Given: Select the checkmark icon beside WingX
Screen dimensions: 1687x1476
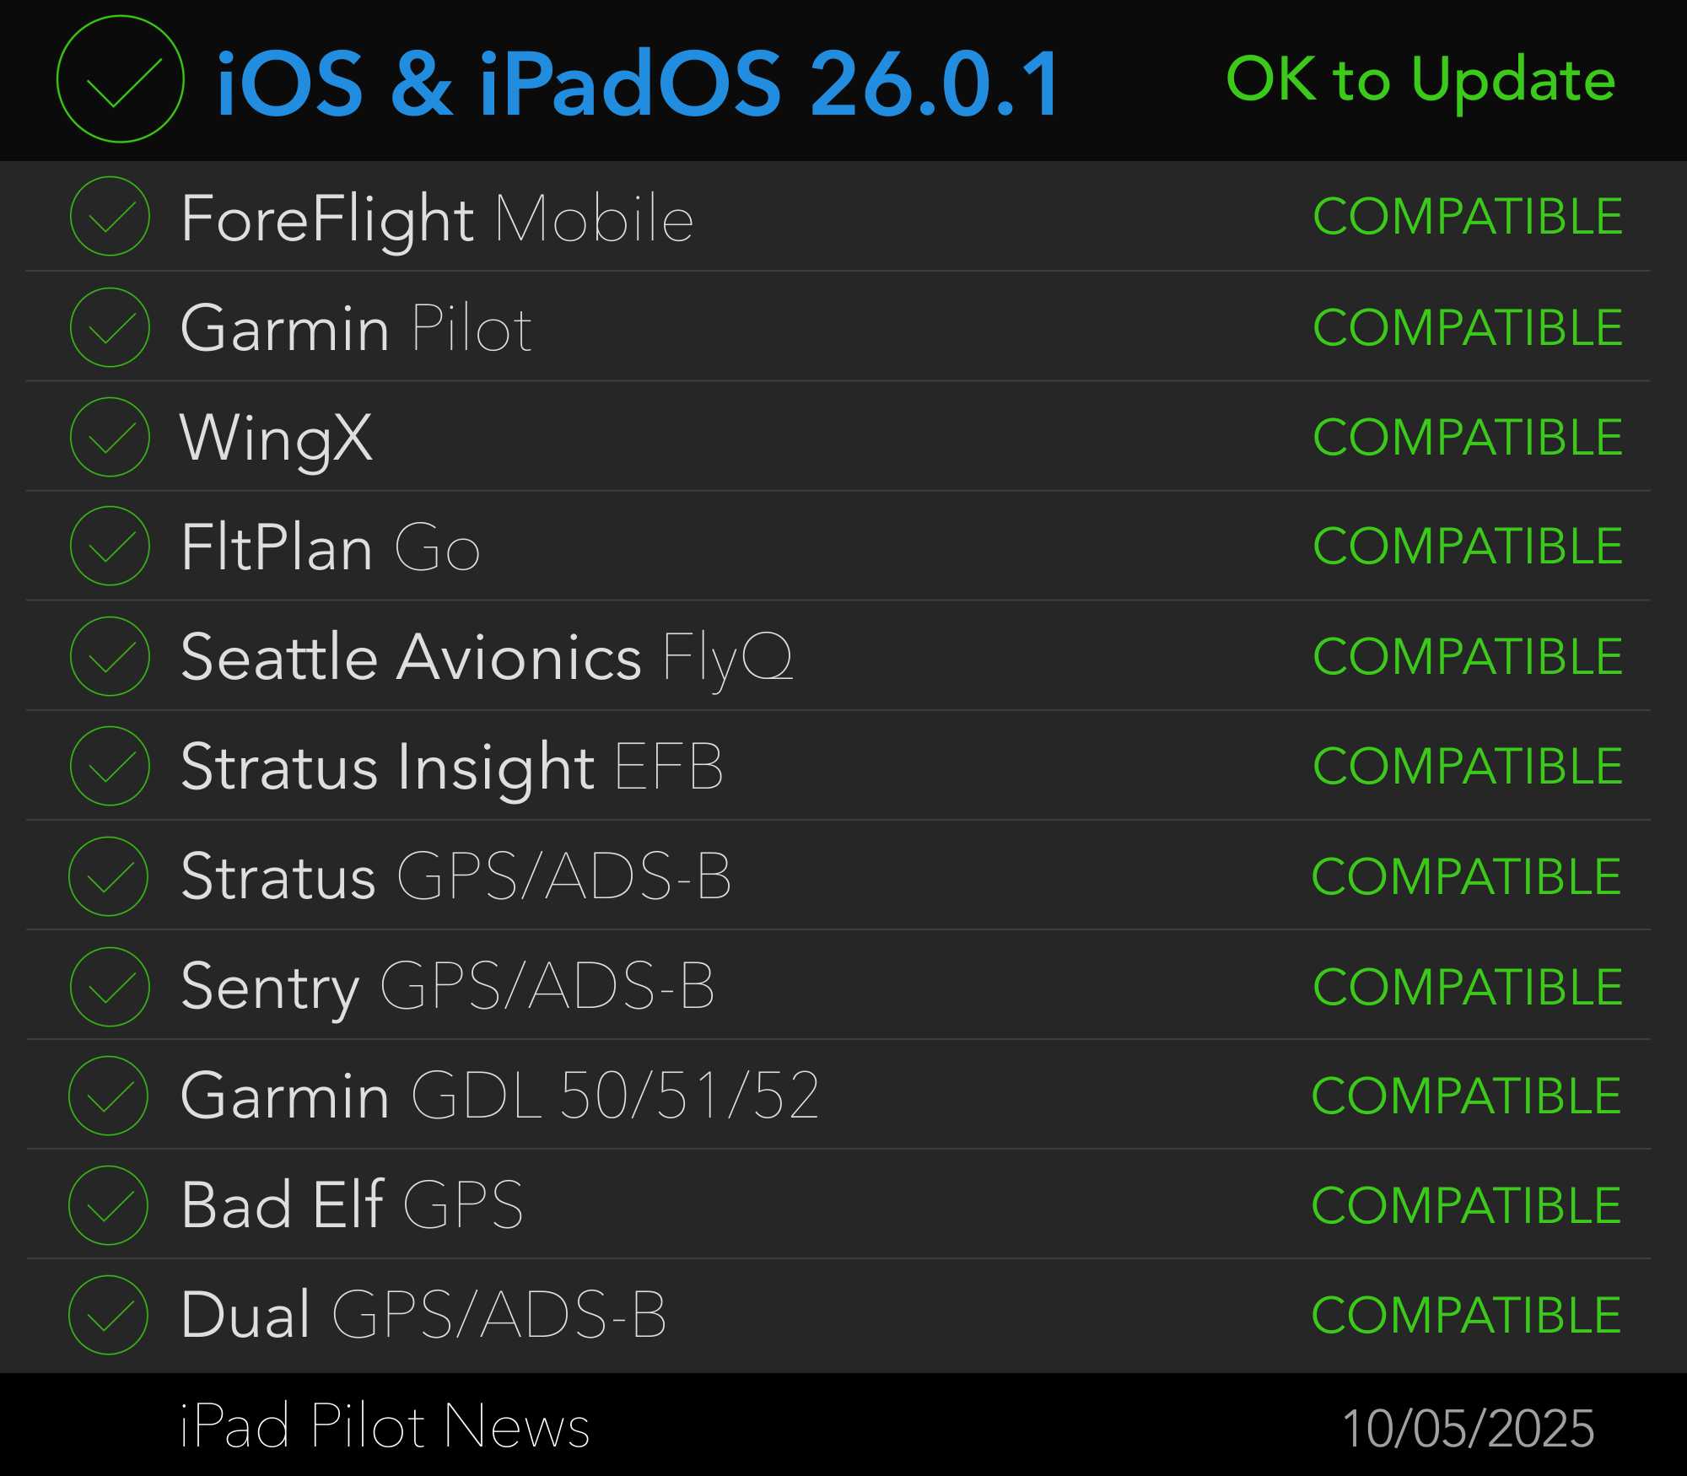Looking at the screenshot, I should [x=110, y=437].
